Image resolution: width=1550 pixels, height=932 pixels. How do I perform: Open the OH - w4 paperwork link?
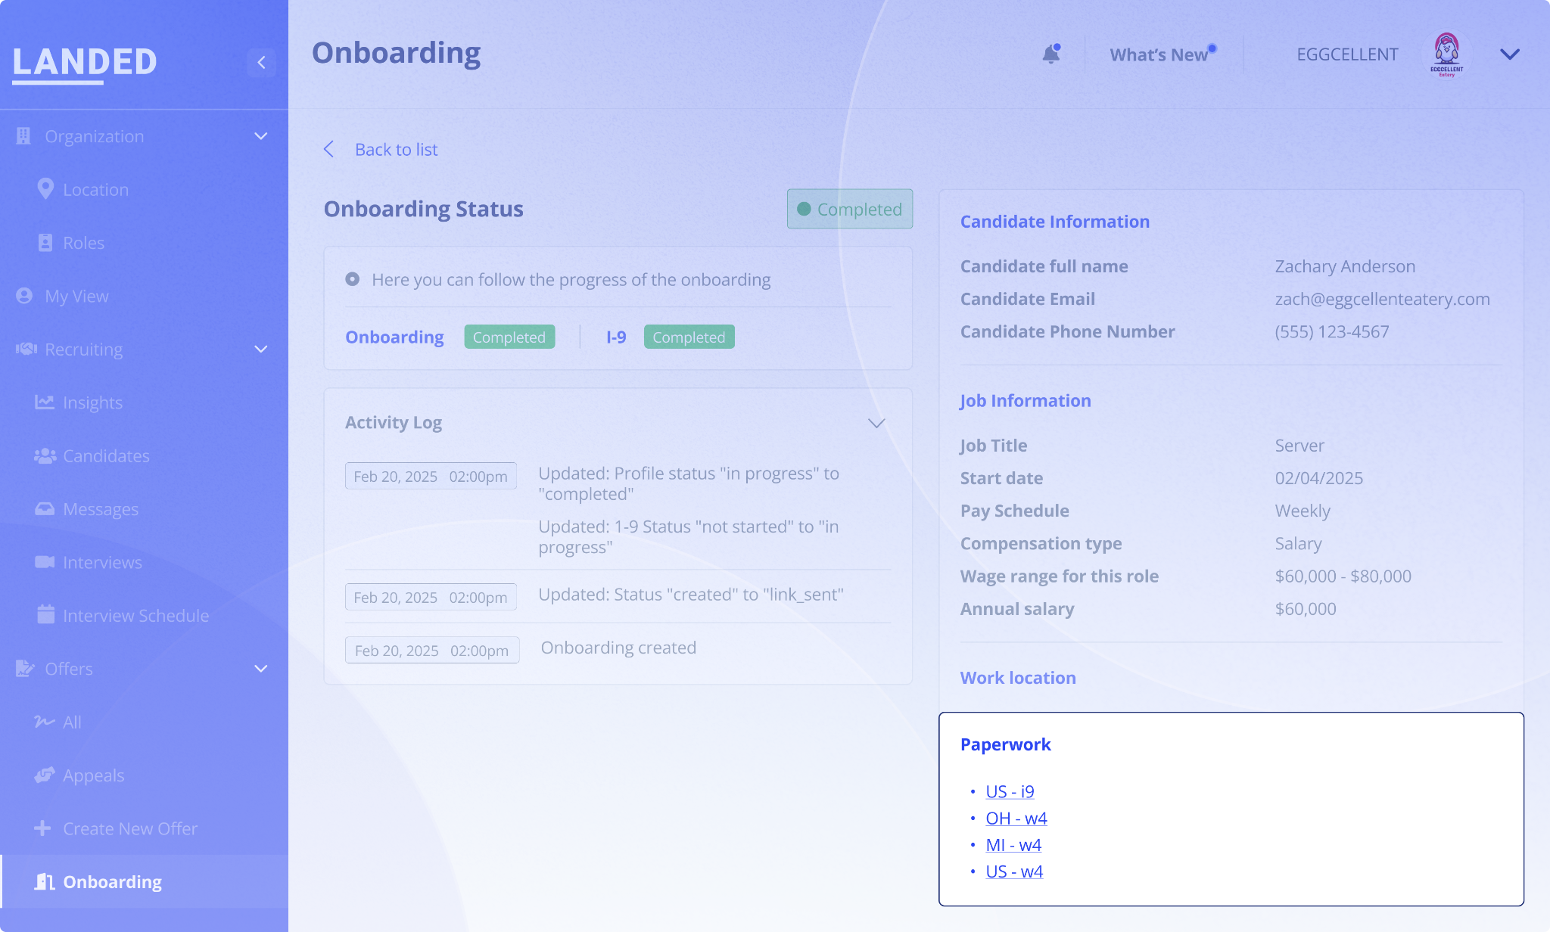(1016, 819)
